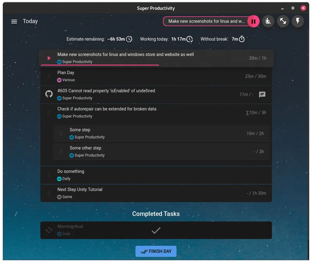
Task: Select the 'Some other step' subtask title
Action: point(85,148)
